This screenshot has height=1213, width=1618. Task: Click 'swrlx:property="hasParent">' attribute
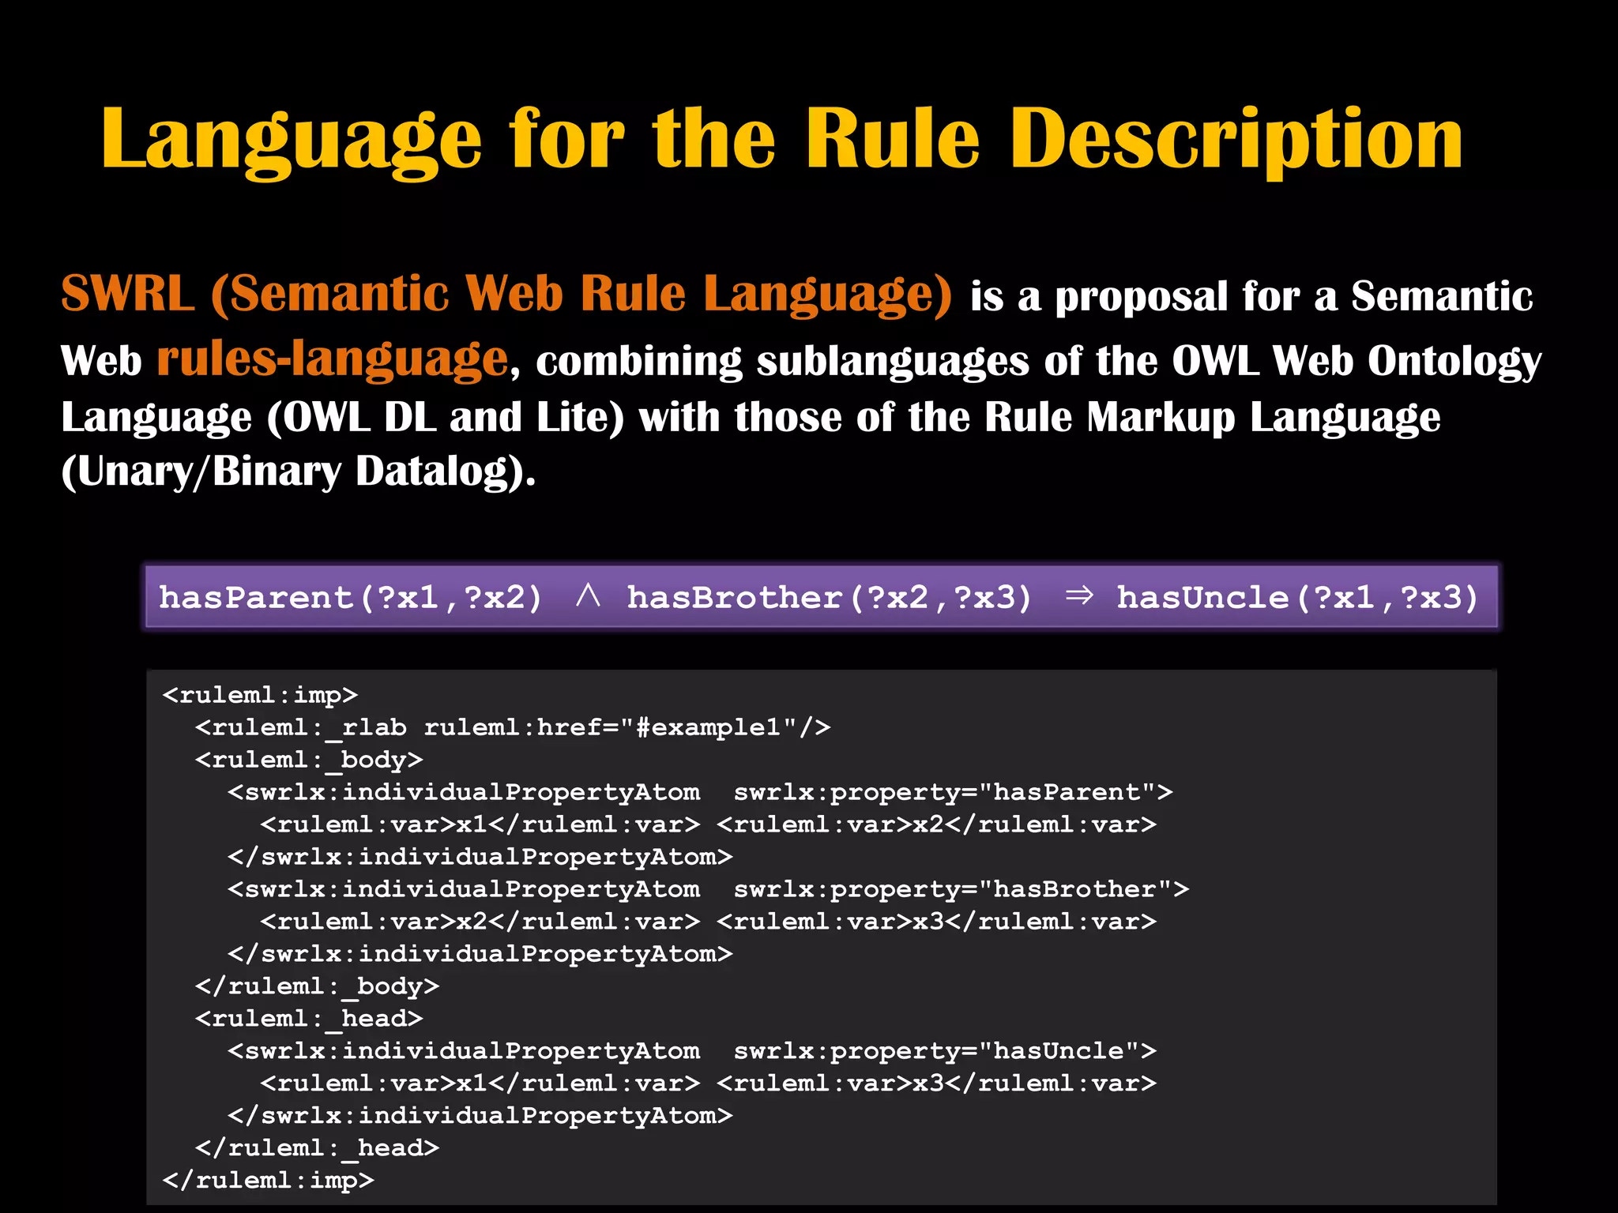[953, 793]
